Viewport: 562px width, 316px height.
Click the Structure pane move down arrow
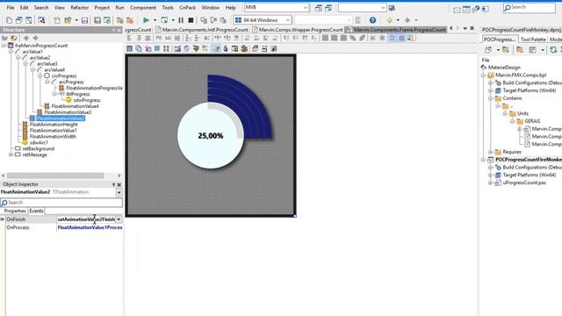click(35, 38)
